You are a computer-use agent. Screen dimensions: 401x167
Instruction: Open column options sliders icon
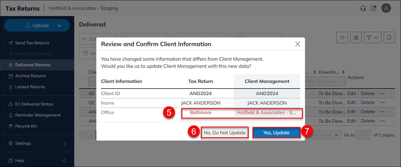[356, 37]
